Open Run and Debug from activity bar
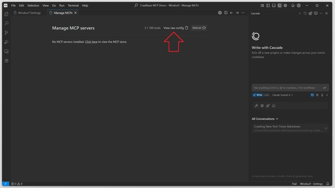Screen dimensions: 335x188 (x=6, y=42)
